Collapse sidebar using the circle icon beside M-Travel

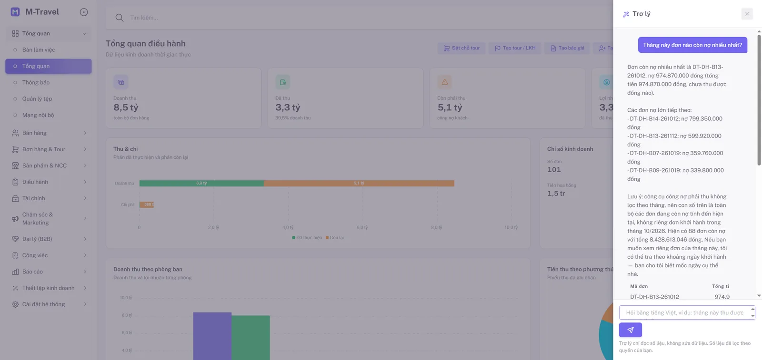84,12
